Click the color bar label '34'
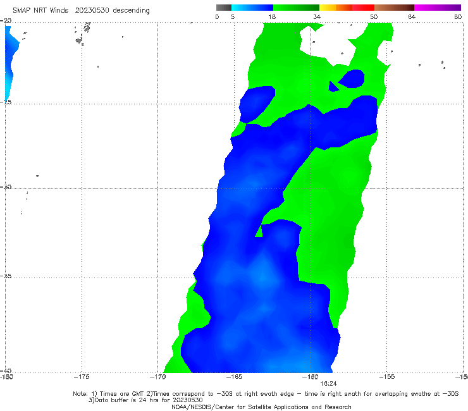The height and width of the screenshot is (411, 468). point(317,16)
